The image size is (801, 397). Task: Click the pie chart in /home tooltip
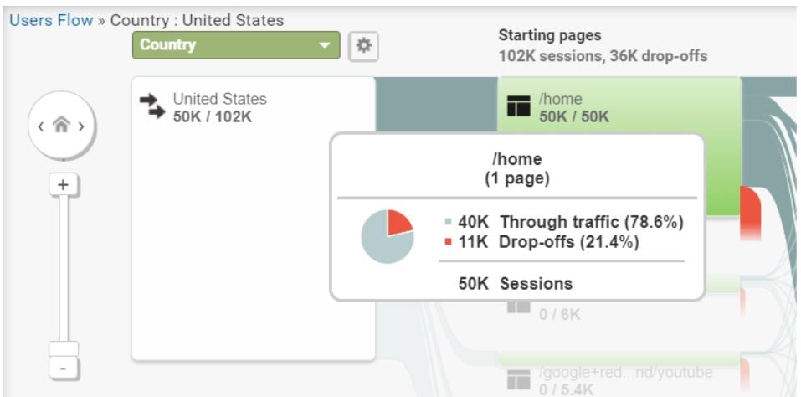click(388, 236)
